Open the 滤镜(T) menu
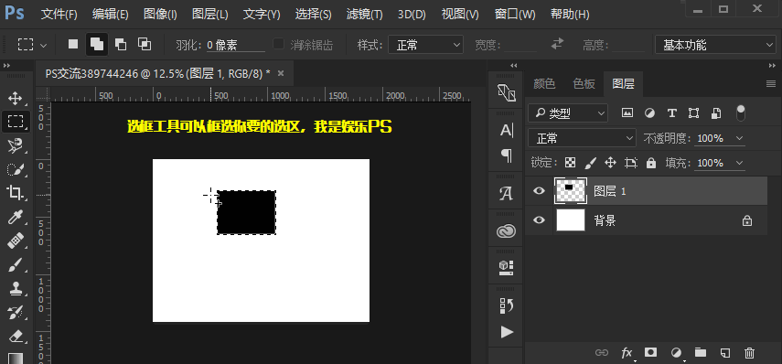Viewport: 782px width, 364px height. point(365,14)
